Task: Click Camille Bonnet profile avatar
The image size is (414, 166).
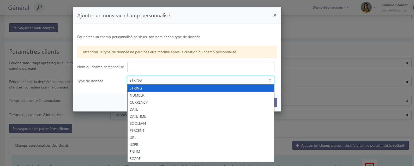Action: [366, 7]
